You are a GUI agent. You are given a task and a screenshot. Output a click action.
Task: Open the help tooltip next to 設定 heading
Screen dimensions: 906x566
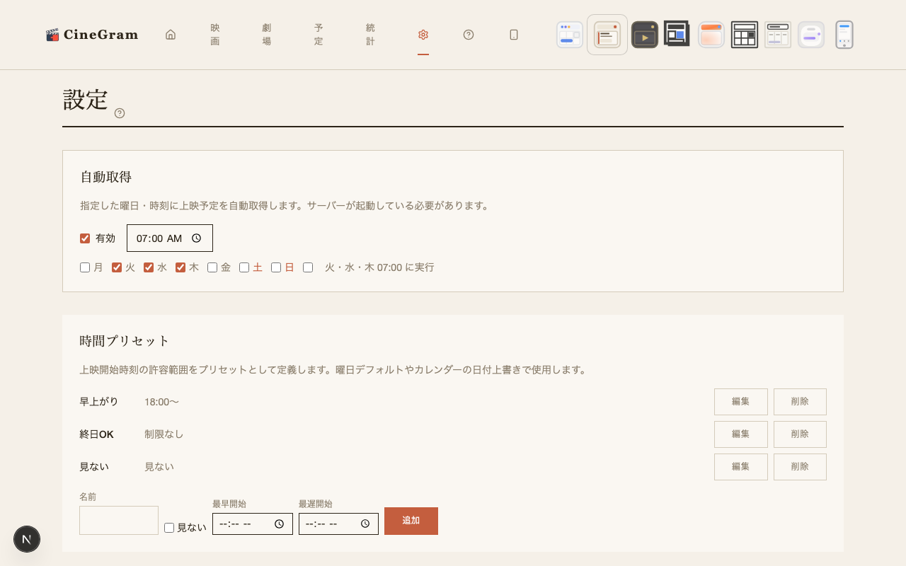pos(119,113)
